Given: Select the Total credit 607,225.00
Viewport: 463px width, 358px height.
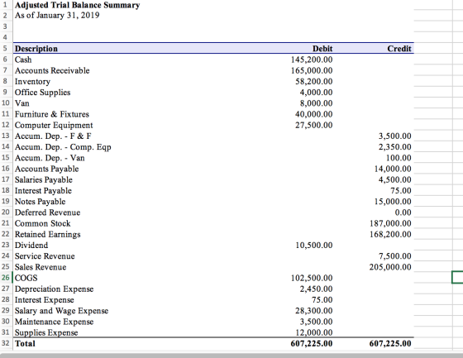Looking at the screenshot, I should click(390, 343).
